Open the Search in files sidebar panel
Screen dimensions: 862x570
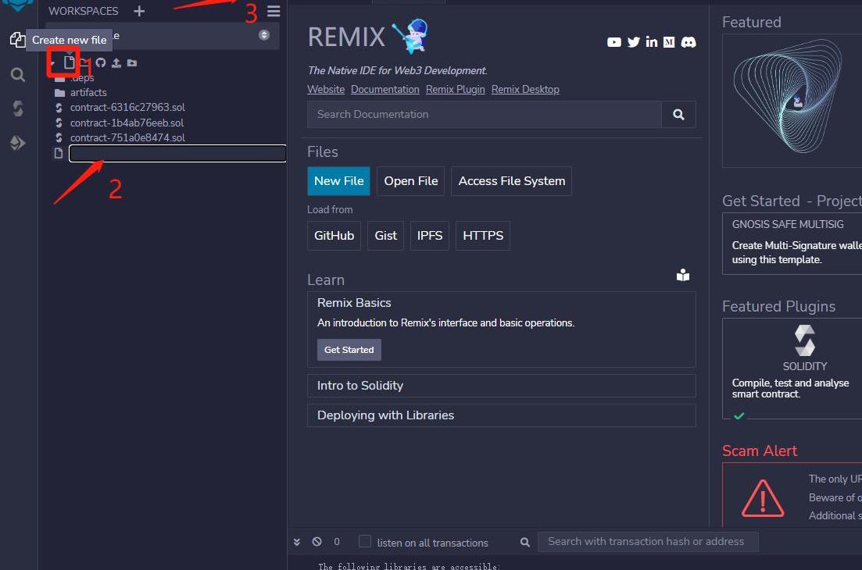click(18, 75)
